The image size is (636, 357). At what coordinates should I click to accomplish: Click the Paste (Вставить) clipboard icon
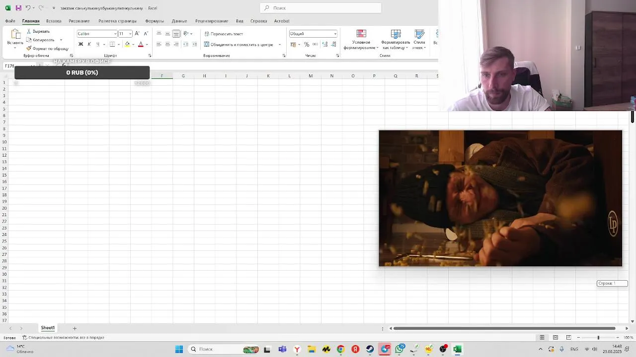[x=15, y=35]
